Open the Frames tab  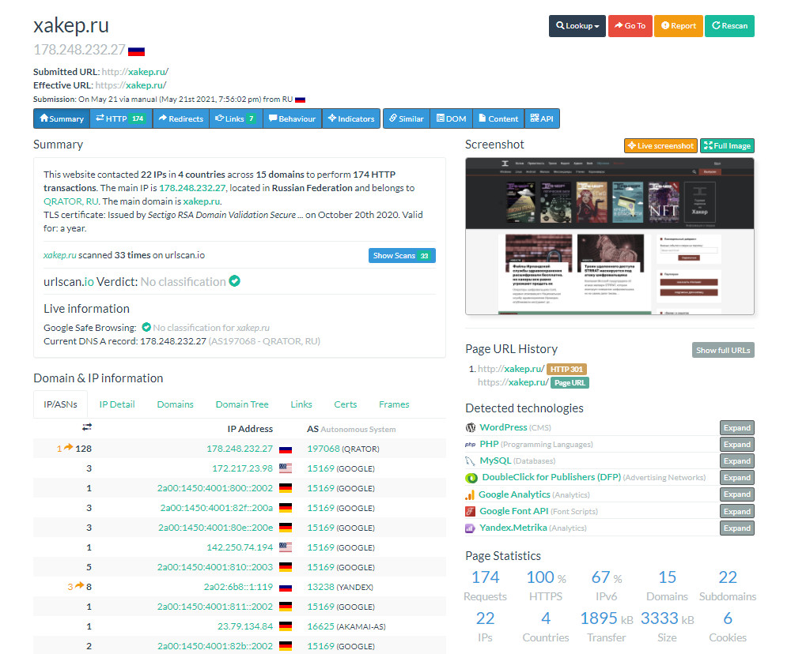(394, 404)
